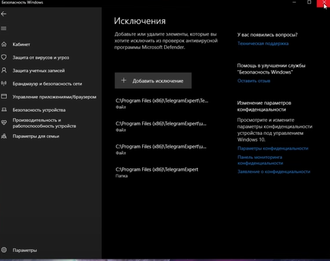
Task: Click Изменение параметров конфиденциальности heading
Action: tap(264, 106)
